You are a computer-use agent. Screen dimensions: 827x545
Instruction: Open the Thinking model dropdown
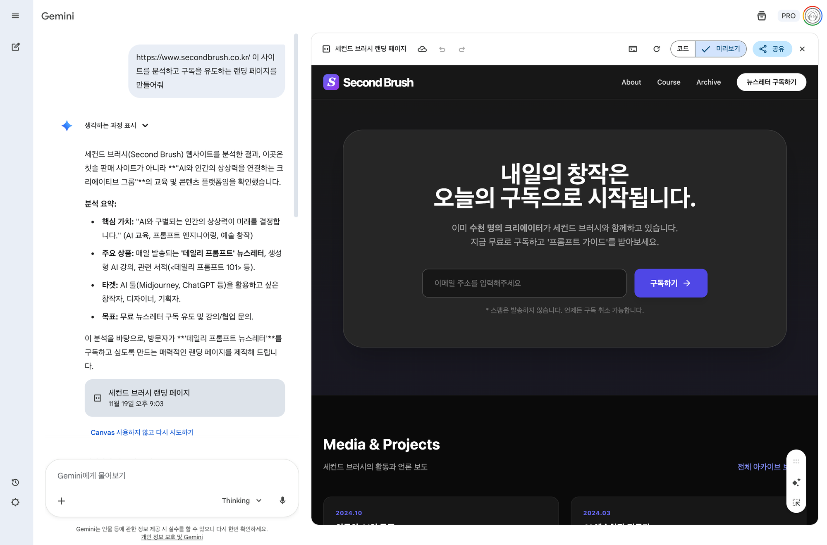coord(242,500)
